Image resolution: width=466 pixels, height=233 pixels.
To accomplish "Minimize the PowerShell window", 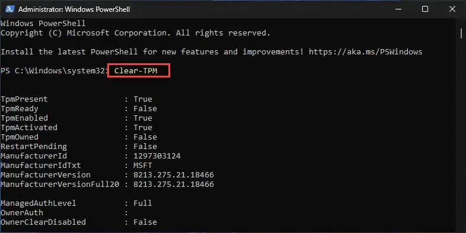I will pos(398,9).
